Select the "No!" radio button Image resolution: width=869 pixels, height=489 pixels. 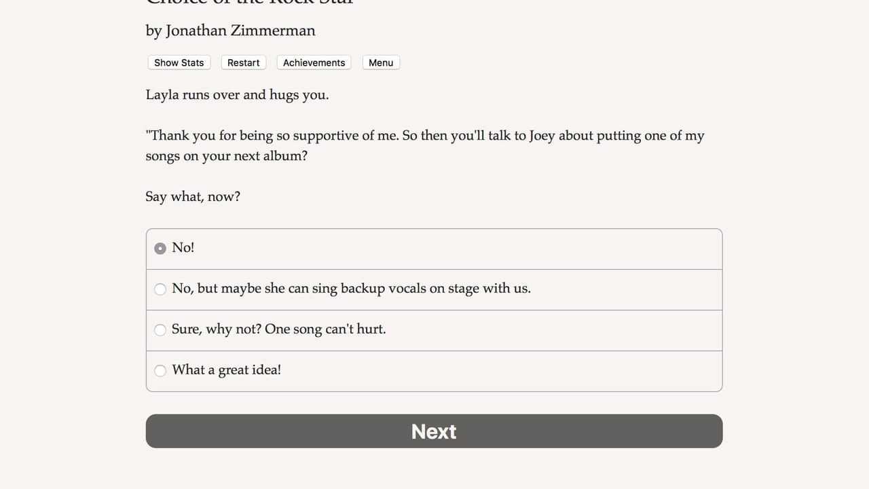pos(160,249)
